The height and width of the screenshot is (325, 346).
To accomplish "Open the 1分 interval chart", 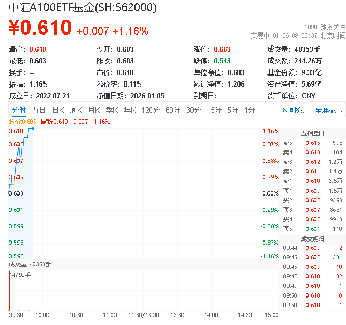I will [249, 110].
